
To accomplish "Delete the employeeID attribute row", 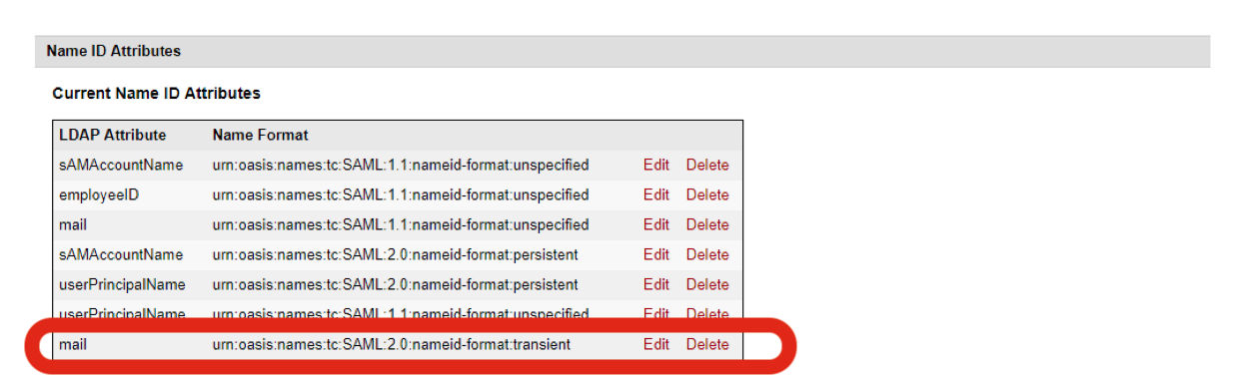I will point(707,194).
